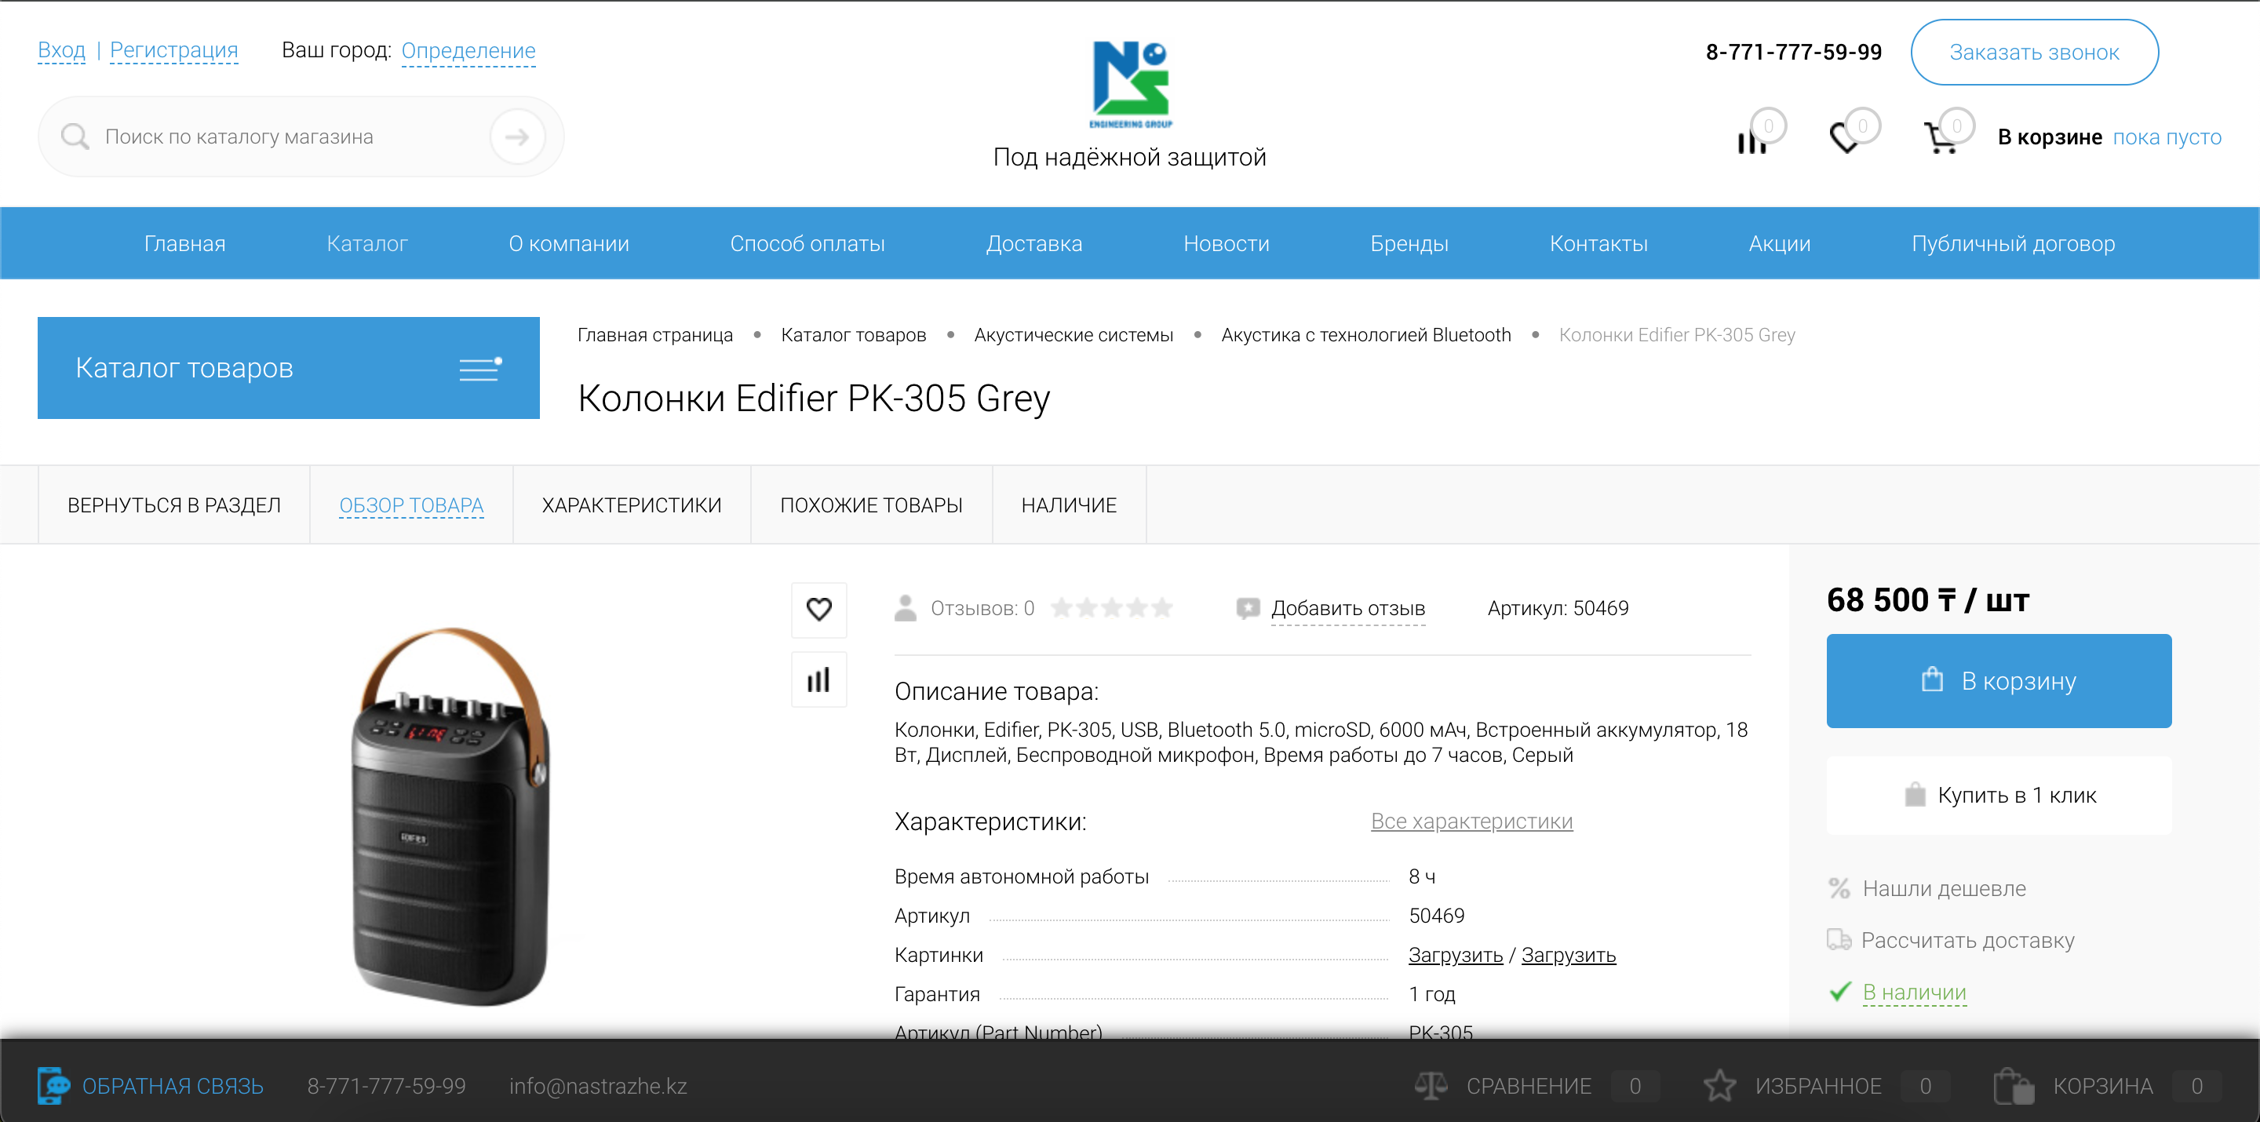Add item with В корзину button
2260x1122 pixels.
(x=1999, y=681)
